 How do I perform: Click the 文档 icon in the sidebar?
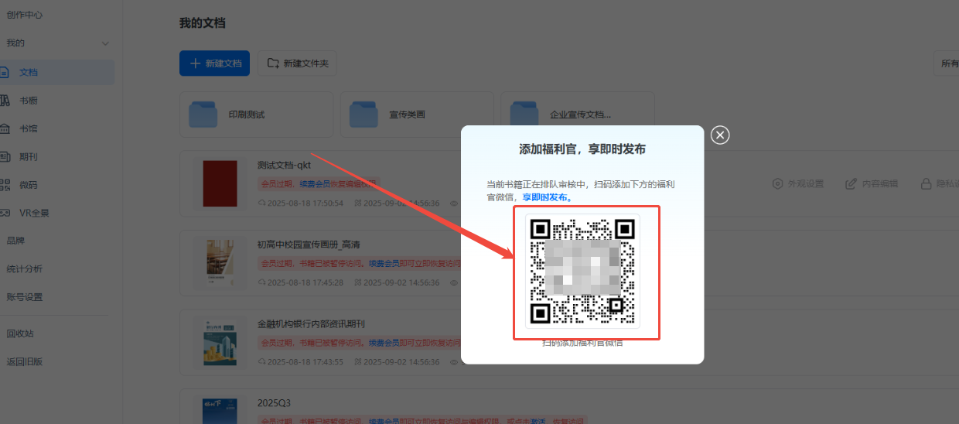click(x=5, y=72)
